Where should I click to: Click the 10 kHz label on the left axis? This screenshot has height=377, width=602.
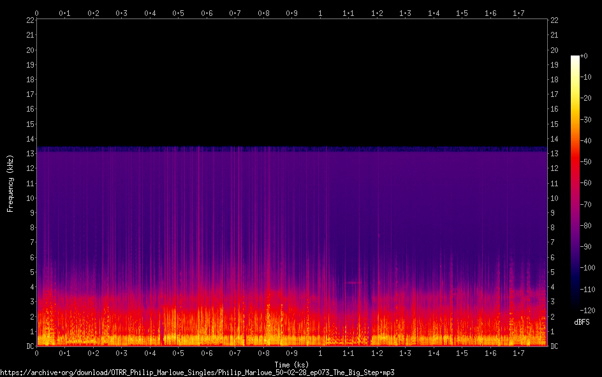click(30, 198)
